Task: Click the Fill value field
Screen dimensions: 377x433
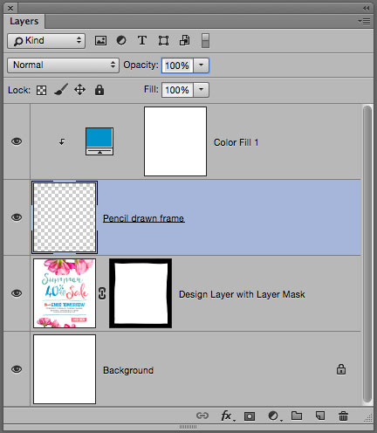Action: pos(177,90)
